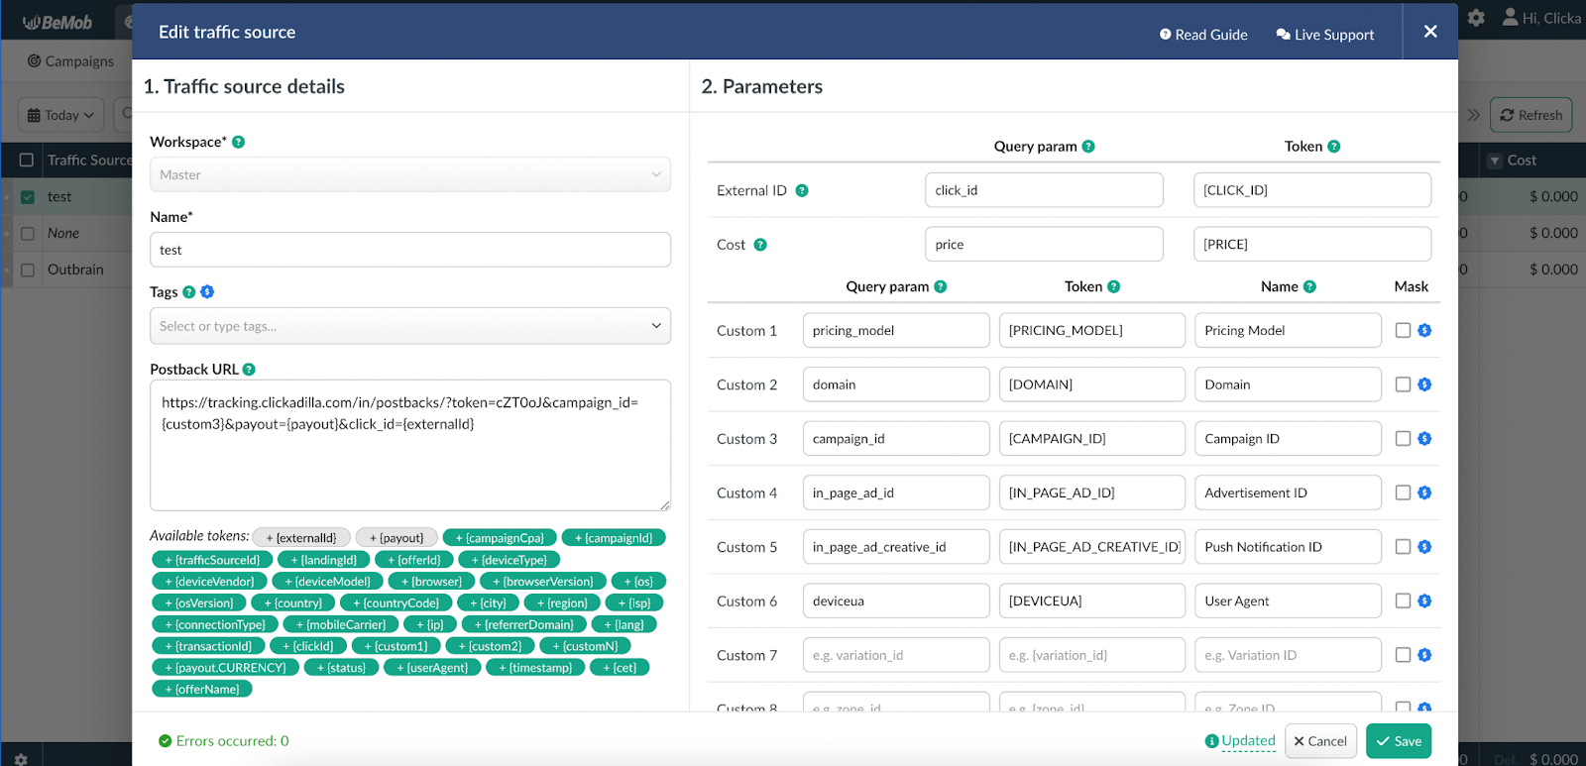Save the traffic source
1586x766 pixels.
1398,741
